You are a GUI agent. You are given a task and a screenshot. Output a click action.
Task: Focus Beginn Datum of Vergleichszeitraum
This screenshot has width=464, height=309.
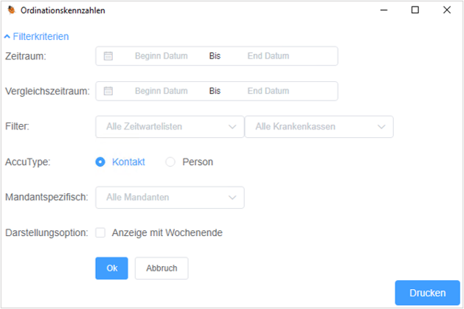162,91
